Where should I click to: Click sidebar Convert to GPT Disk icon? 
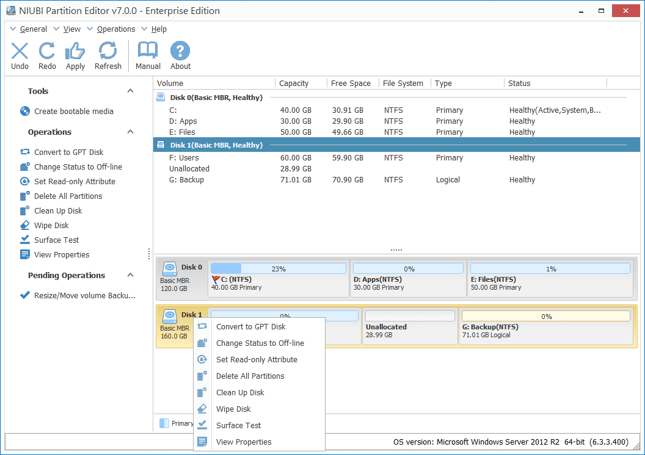pos(25,152)
